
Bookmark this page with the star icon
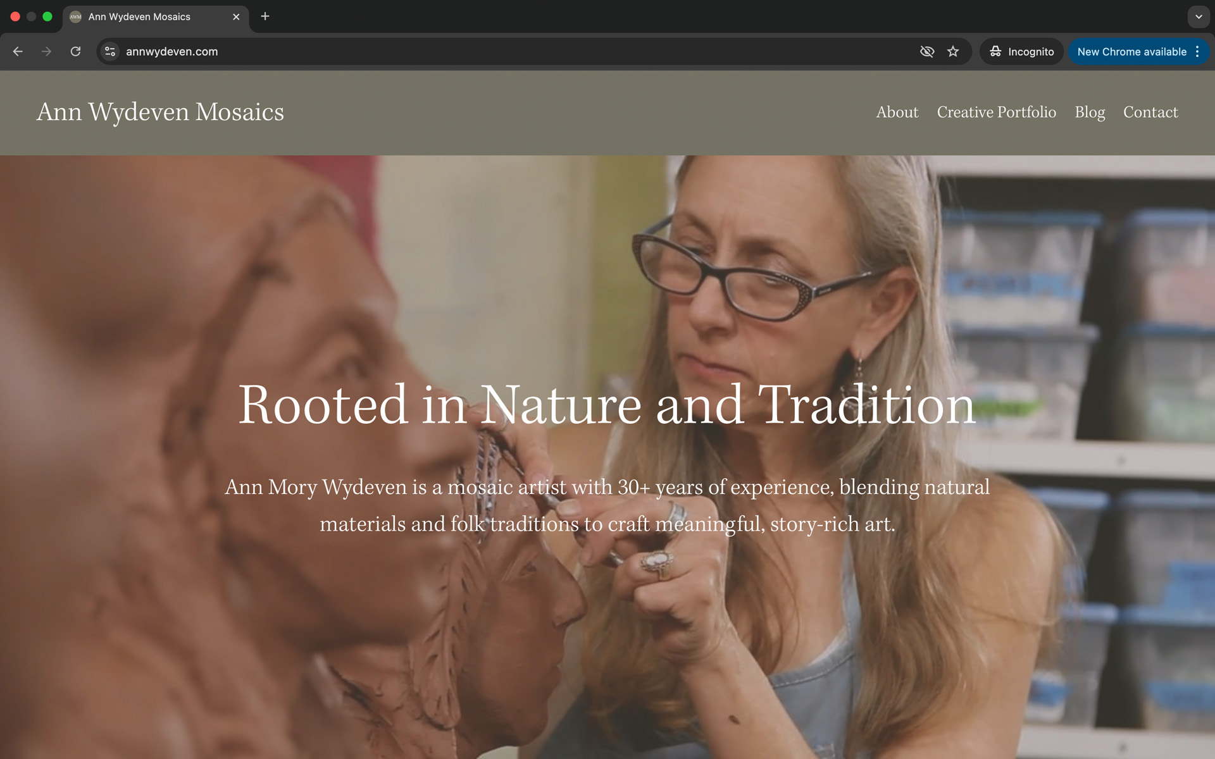[953, 51]
